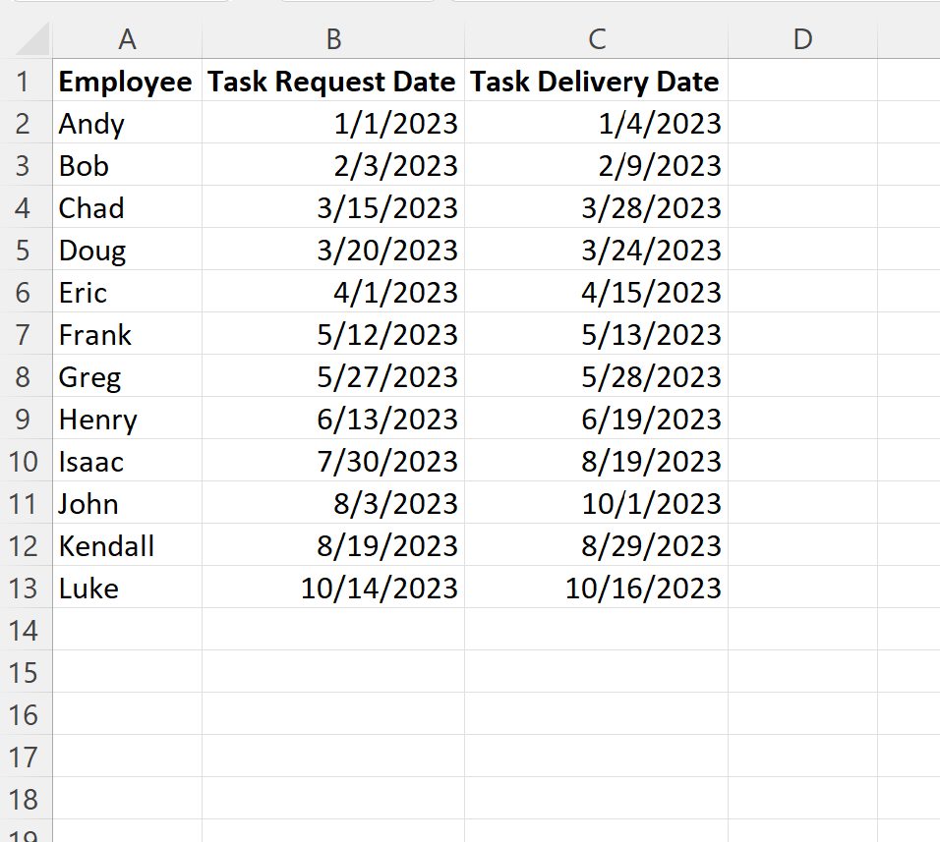Image resolution: width=940 pixels, height=842 pixels.
Task: Select the cell containing Chad
Action: coord(127,208)
